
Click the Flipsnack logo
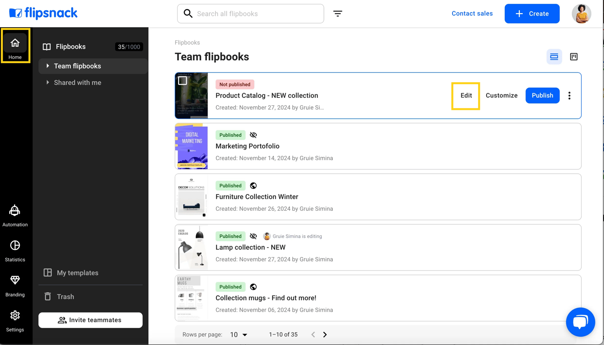[43, 13]
